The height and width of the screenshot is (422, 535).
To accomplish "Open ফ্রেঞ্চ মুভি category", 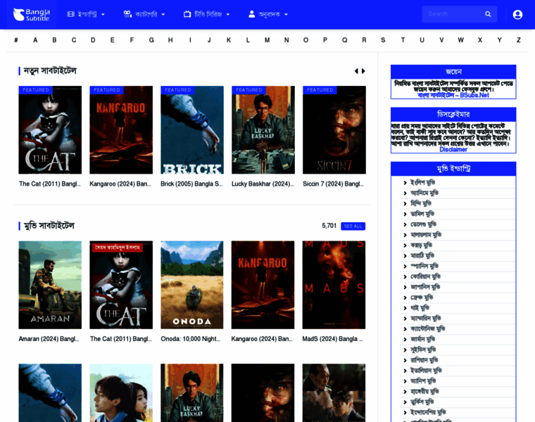I will (422, 298).
